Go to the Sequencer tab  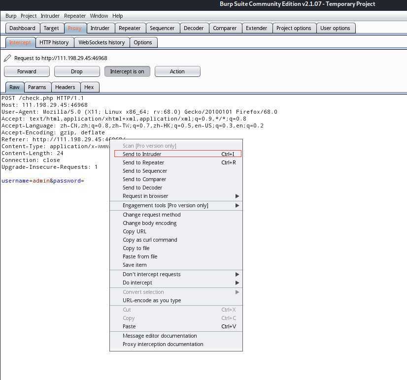pyautogui.click(x=162, y=28)
